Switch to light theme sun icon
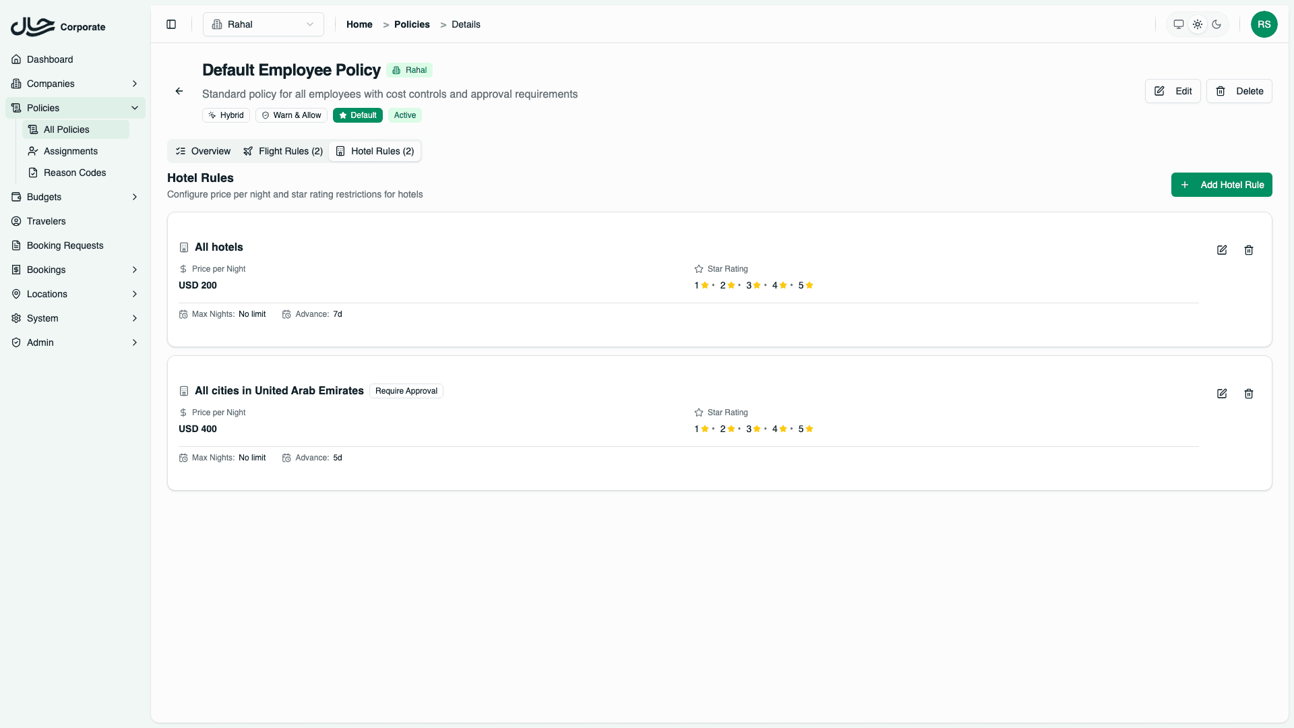Viewport: 1294px width, 728px height. tap(1198, 24)
